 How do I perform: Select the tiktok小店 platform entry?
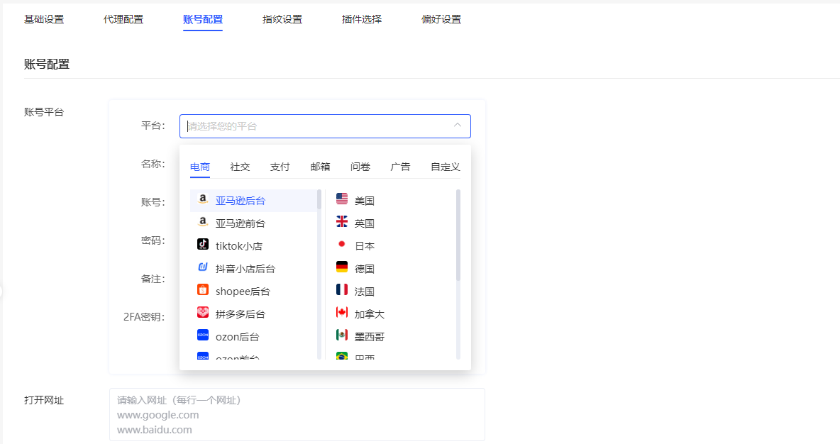238,245
